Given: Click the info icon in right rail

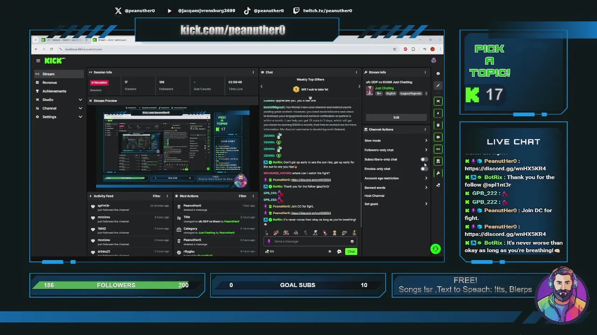Looking at the screenshot, I should (x=438, y=73).
